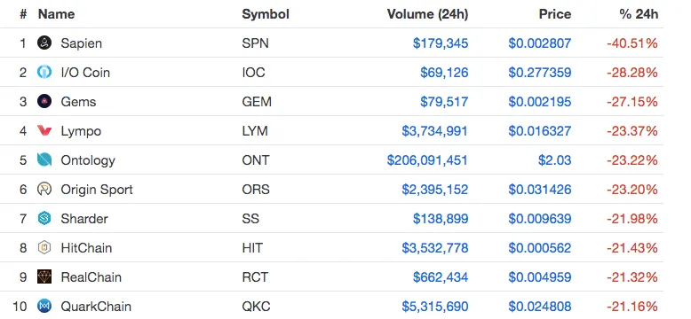Click the RealChain diamond logo icon

coord(44,276)
